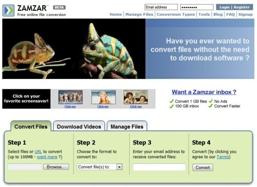The image size is (257, 187).
Task: Focus the password field in header
Action: pos(197,7)
